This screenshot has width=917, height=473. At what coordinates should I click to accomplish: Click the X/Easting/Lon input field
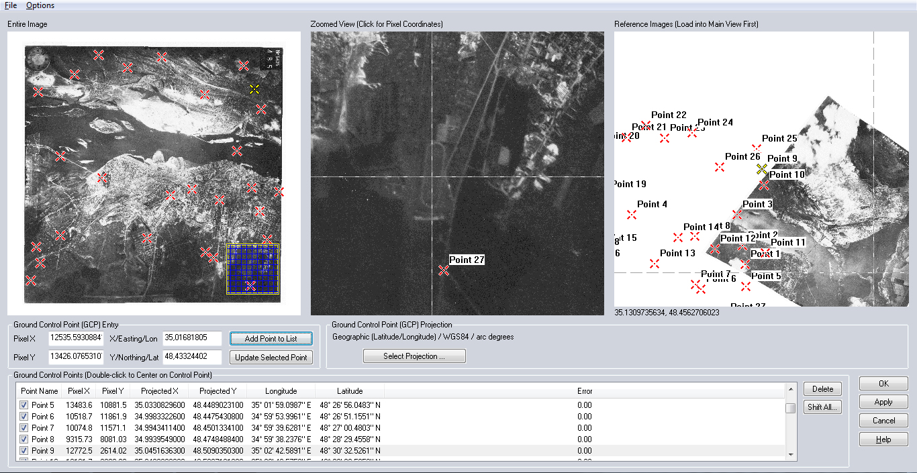point(191,338)
